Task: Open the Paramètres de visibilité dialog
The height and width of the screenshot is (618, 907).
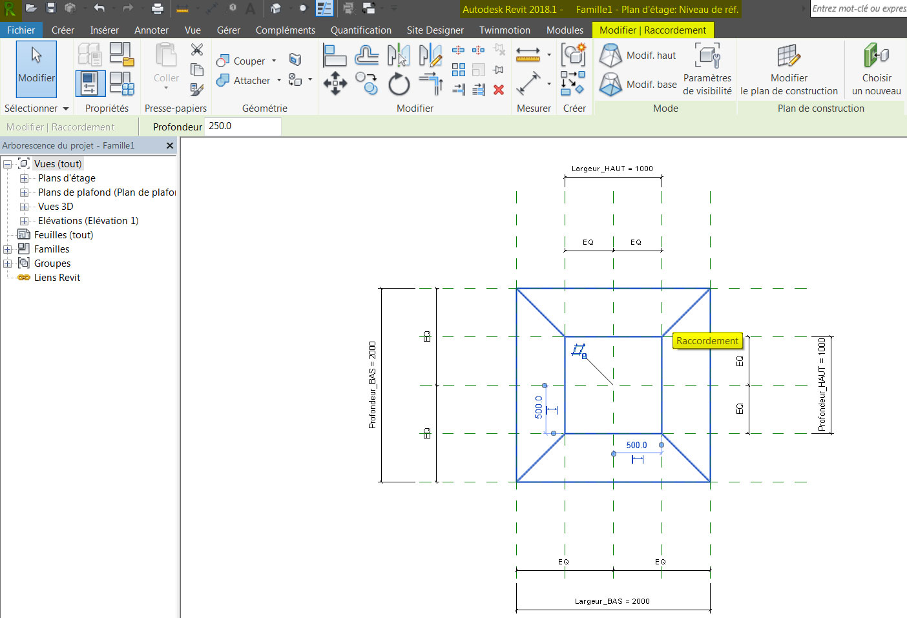Action: pos(707,69)
